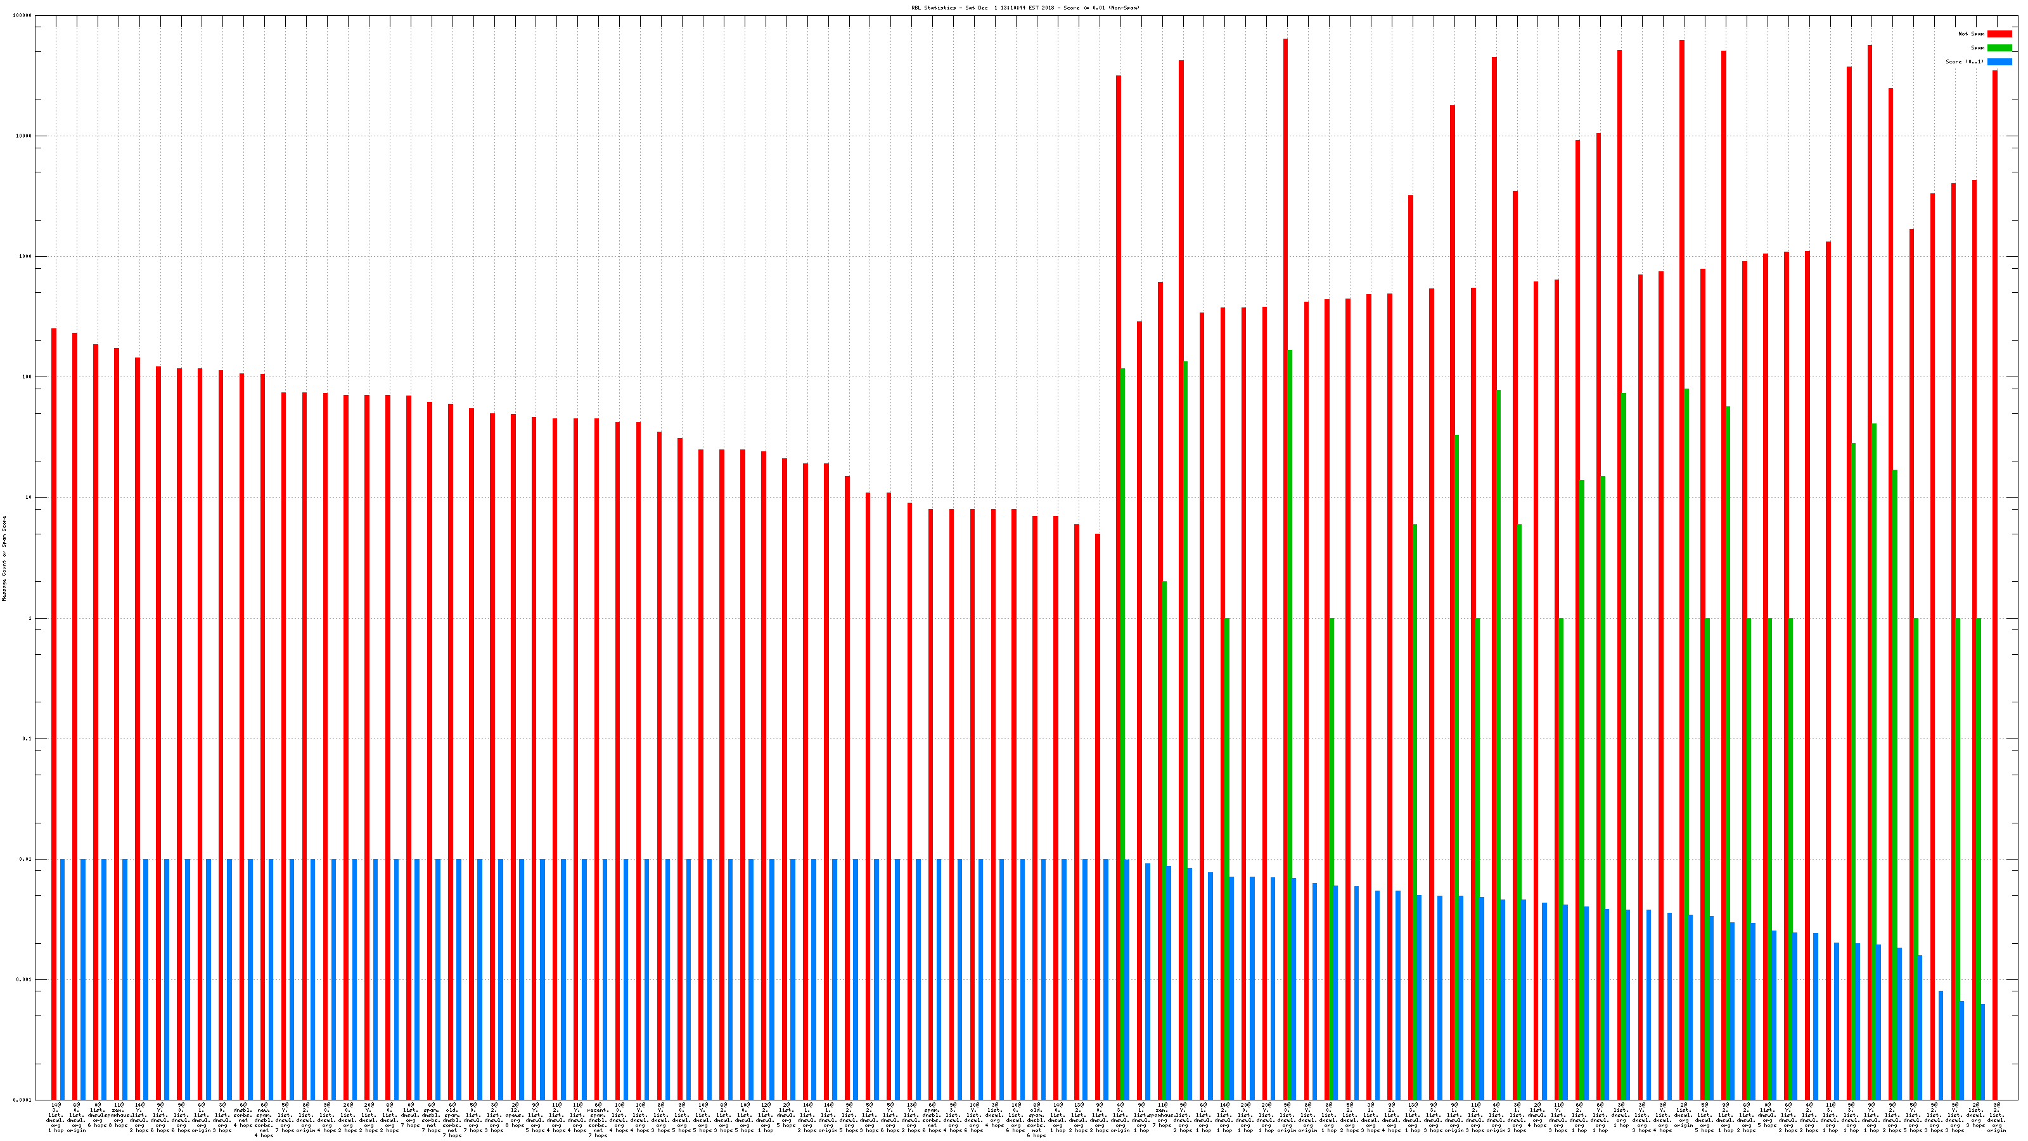This screenshot has height=1141, width=2028.
Task: Click the green Spam legend swatch
Action: [1999, 48]
